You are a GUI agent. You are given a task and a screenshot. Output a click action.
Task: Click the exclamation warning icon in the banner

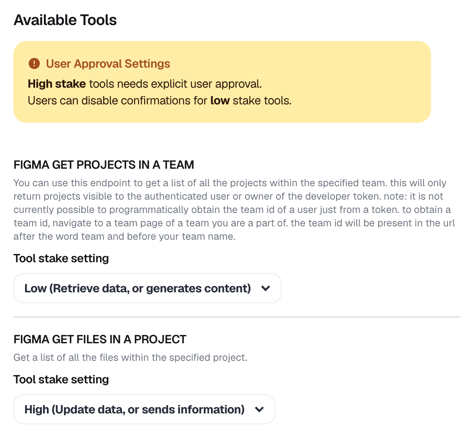click(34, 64)
